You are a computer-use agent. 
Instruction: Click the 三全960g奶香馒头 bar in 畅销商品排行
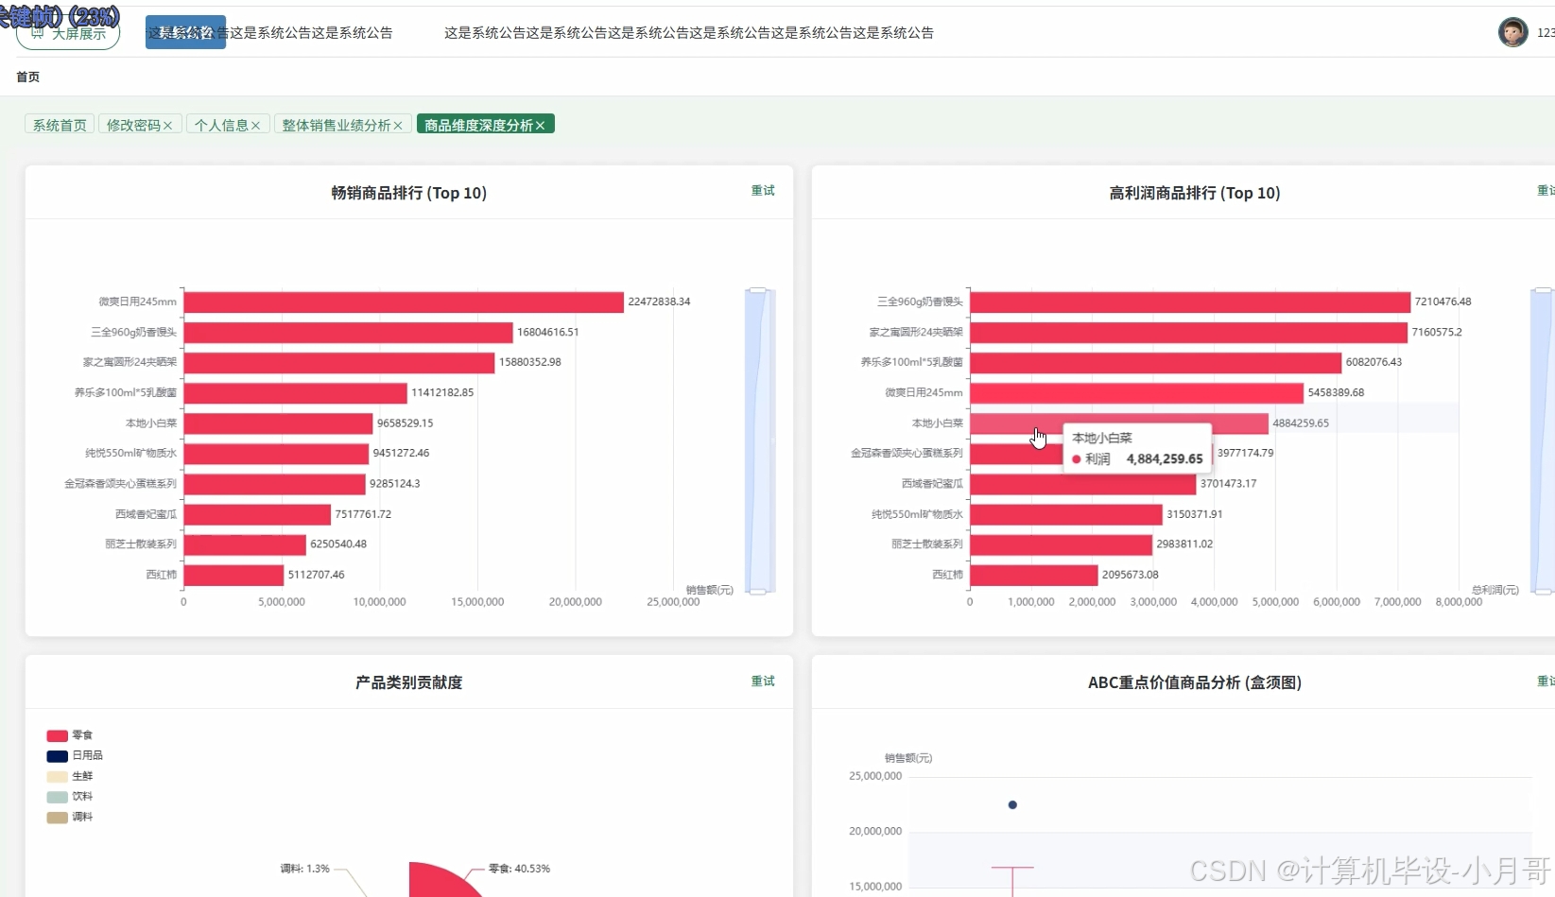point(348,333)
